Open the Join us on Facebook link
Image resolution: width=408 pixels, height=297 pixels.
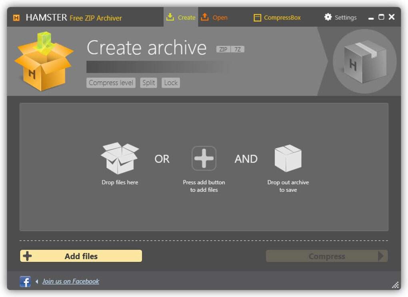(70, 281)
